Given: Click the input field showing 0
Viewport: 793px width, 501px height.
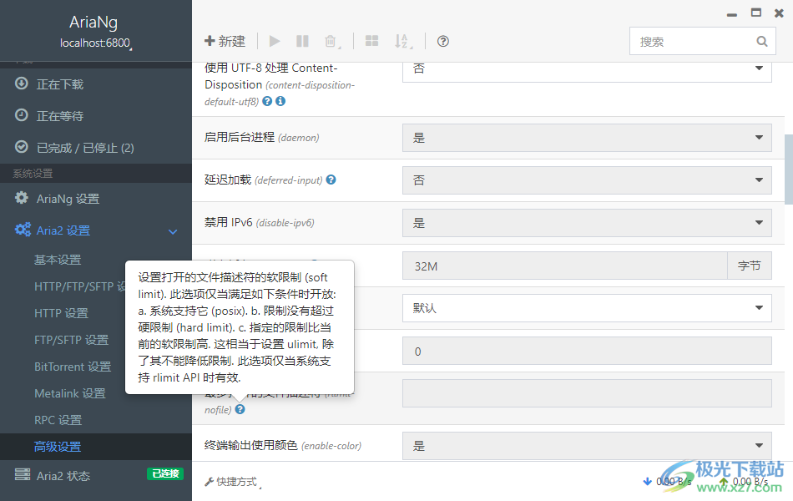Looking at the screenshot, I should 587,351.
